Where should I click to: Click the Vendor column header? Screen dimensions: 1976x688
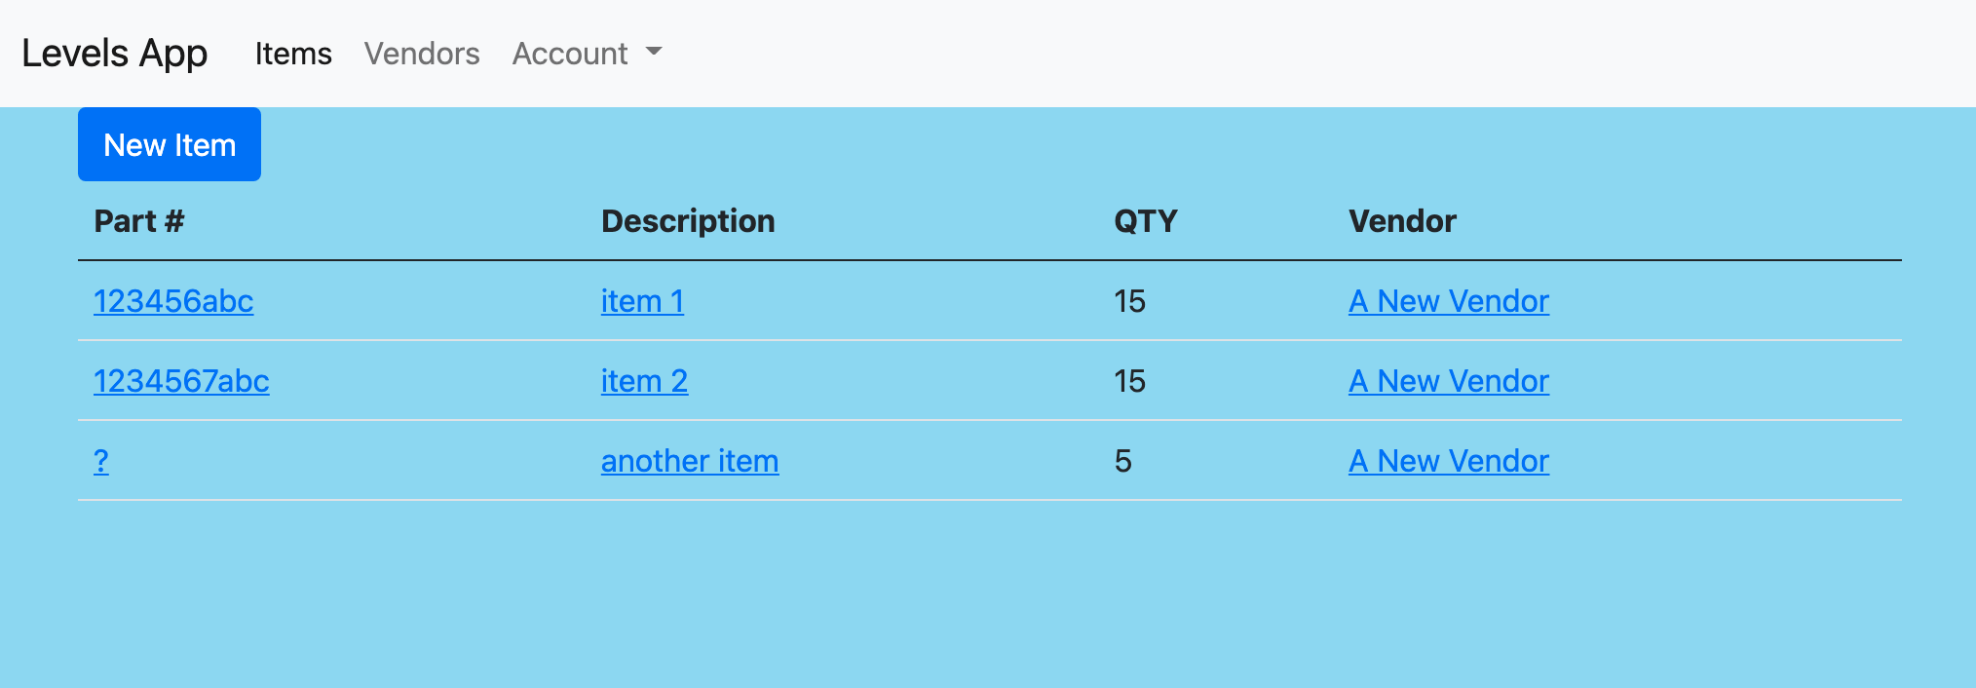(x=1401, y=221)
